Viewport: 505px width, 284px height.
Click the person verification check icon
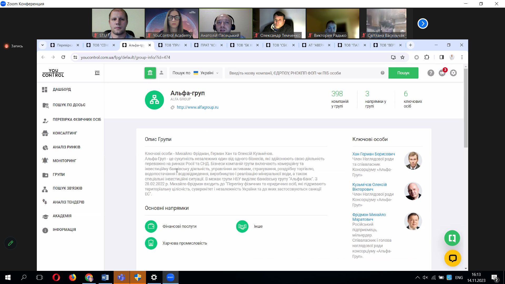[x=45, y=121]
